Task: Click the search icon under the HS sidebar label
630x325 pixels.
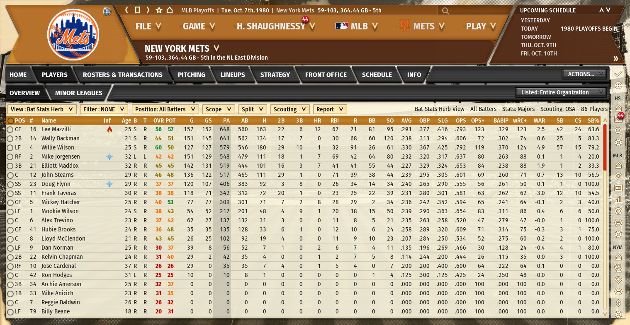Action: [x=618, y=131]
